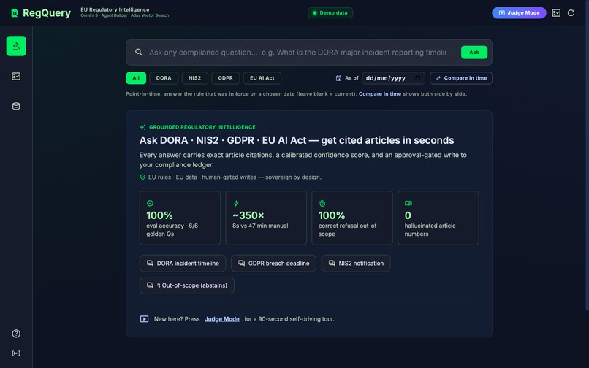The height and width of the screenshot is (368, 589).
Task: Click the hallucinated article numbers card
Action: [438, 218]
